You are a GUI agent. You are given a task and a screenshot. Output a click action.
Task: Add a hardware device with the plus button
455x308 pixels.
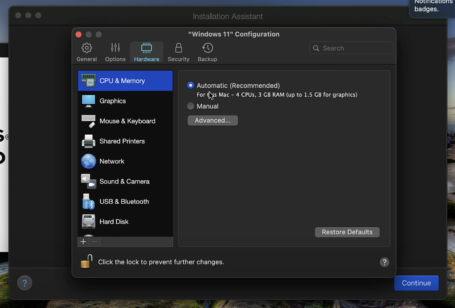[83, 242]
